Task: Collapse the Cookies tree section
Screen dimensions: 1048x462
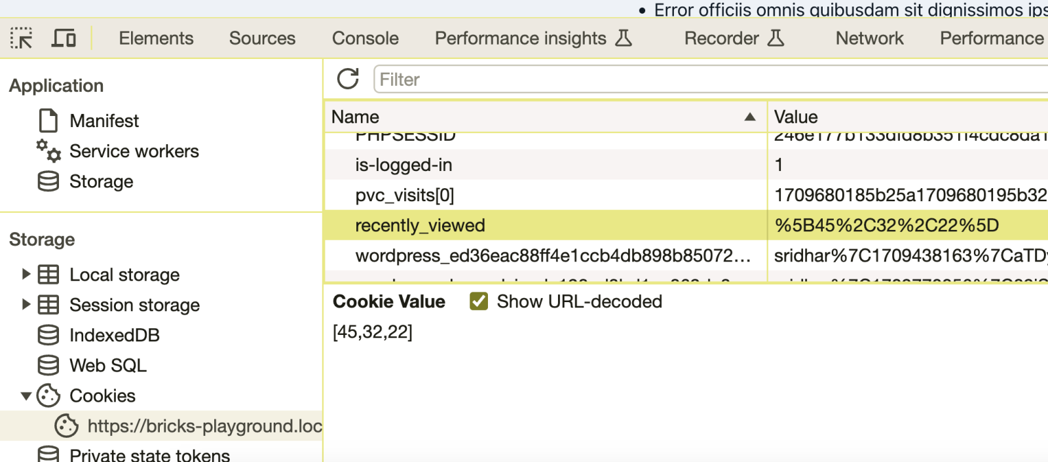Action: (26, 396)
